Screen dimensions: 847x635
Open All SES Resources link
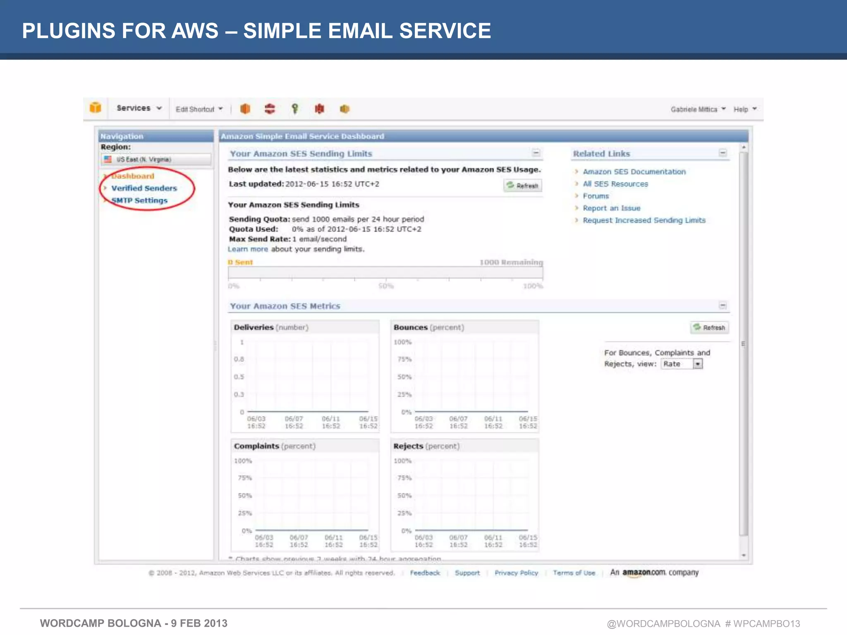[615, 184]
